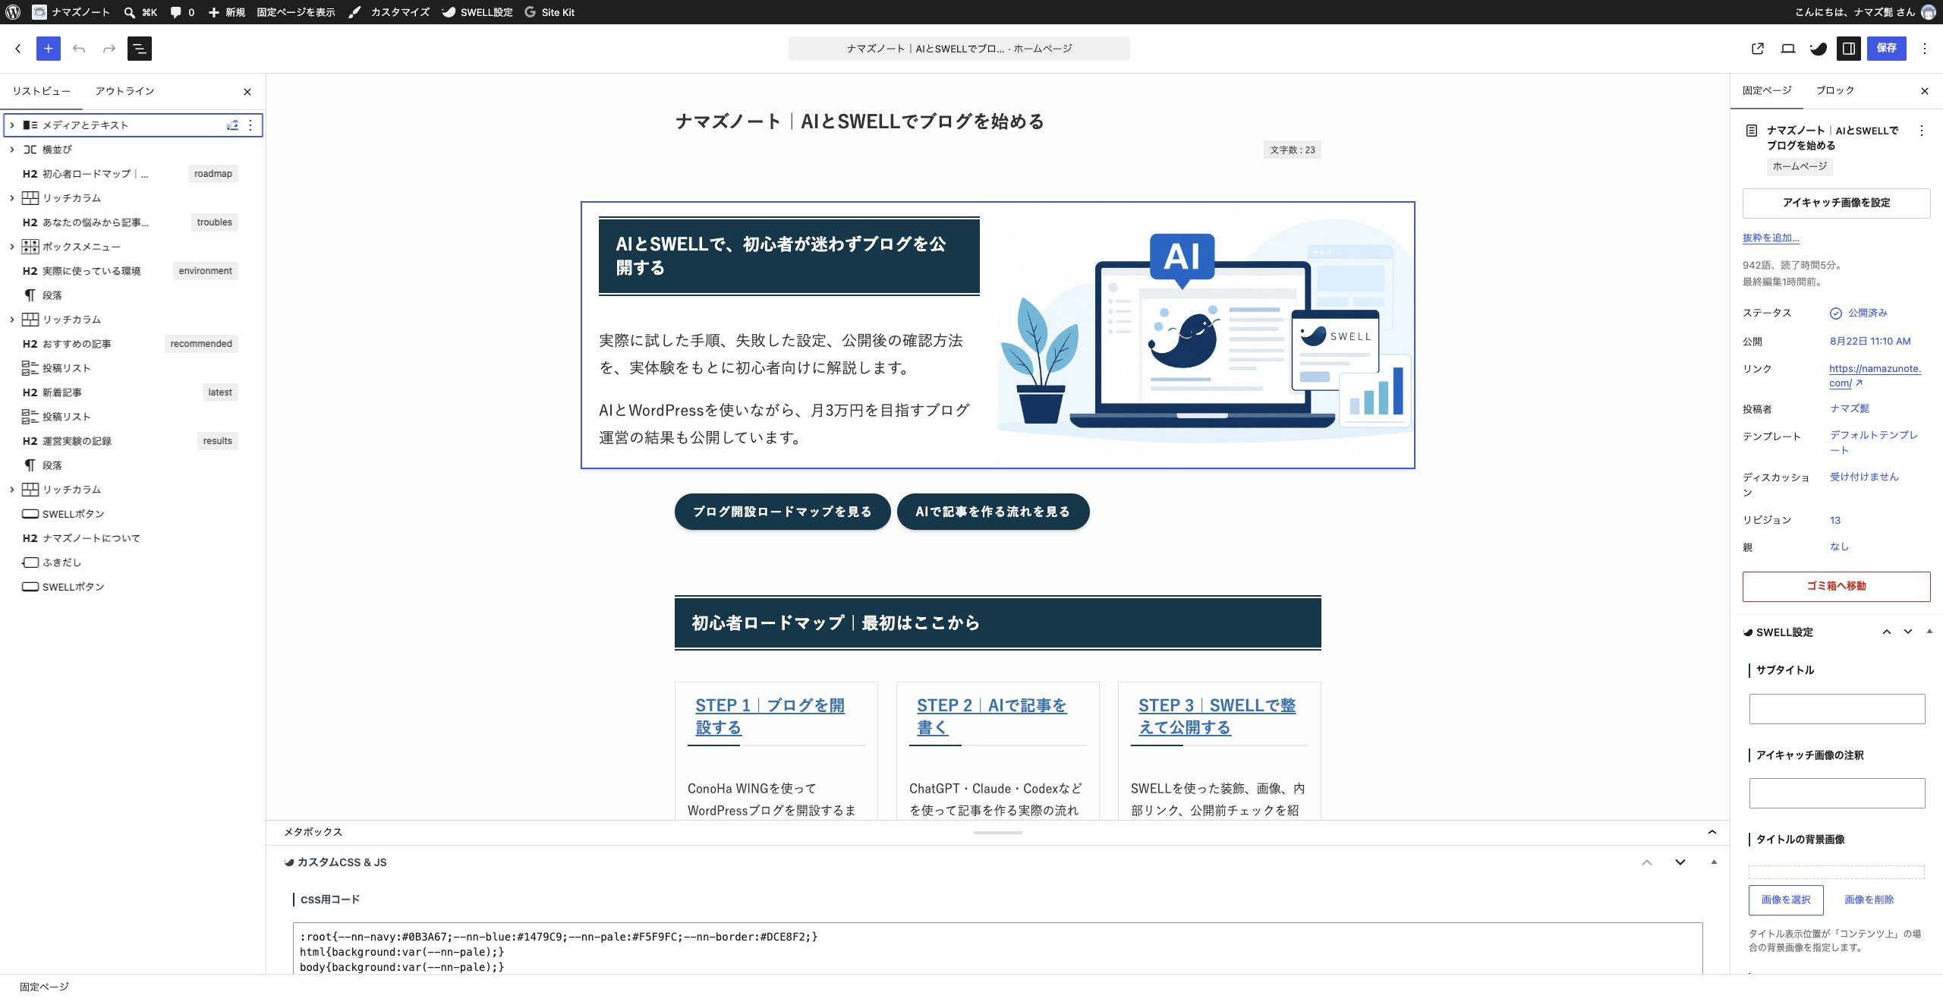Select H2 ナマズノートについて row
1943x999 pixels.
click(133, 538)
